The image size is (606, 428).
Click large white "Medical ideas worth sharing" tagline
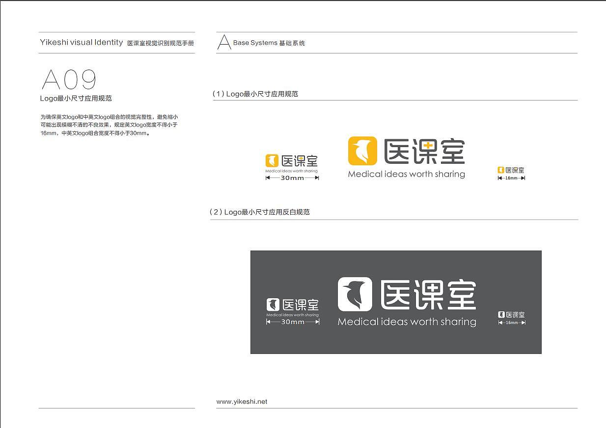click(x=407, y=322)
